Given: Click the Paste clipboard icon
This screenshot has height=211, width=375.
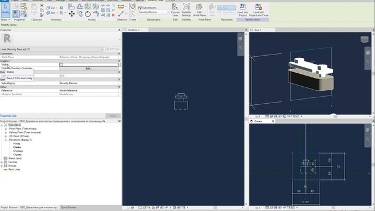Looking at the screenshot, I should pos(34,9).
